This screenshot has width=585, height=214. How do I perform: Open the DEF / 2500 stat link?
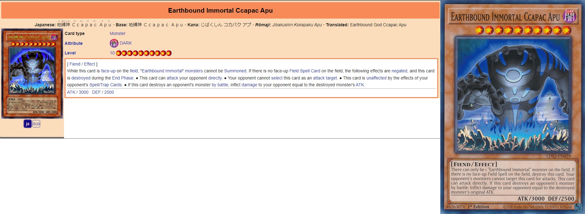(103, 92)
